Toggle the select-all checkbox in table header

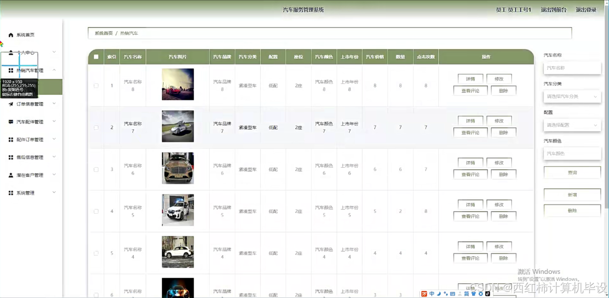pos(96,57)
